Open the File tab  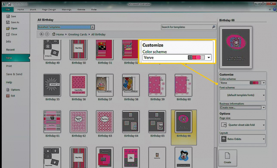point(8,10)
